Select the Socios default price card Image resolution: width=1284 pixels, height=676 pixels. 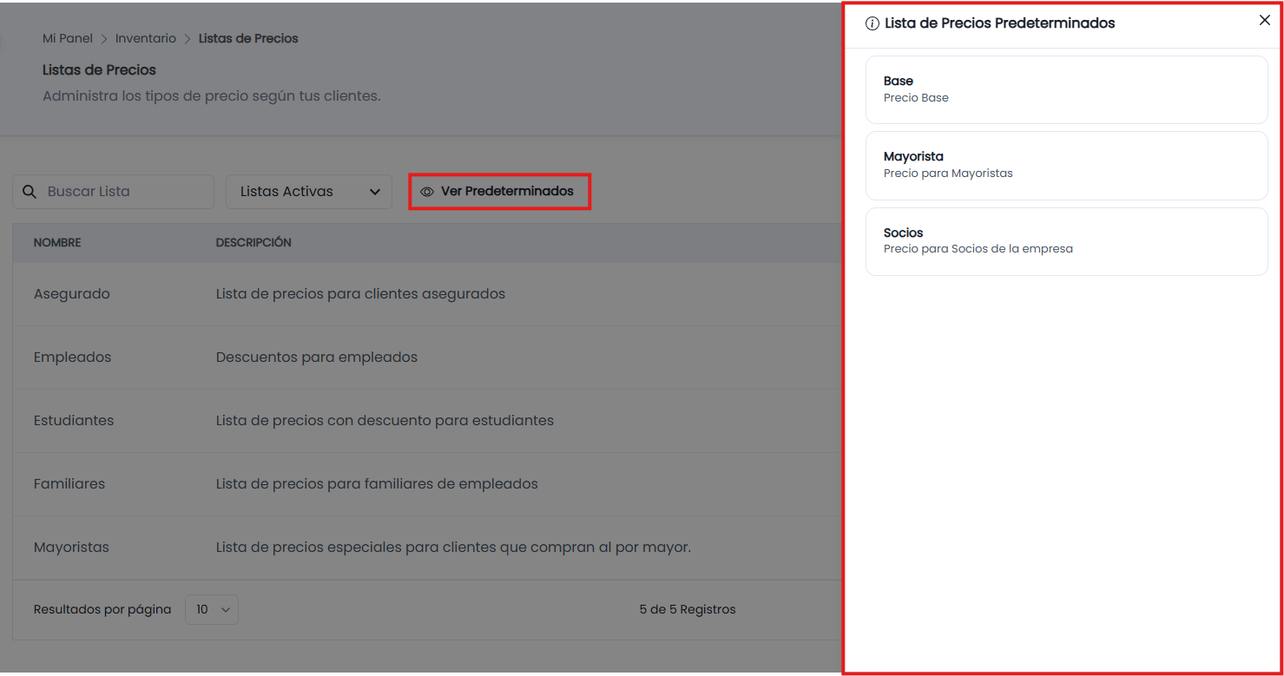pos(1067,241)
